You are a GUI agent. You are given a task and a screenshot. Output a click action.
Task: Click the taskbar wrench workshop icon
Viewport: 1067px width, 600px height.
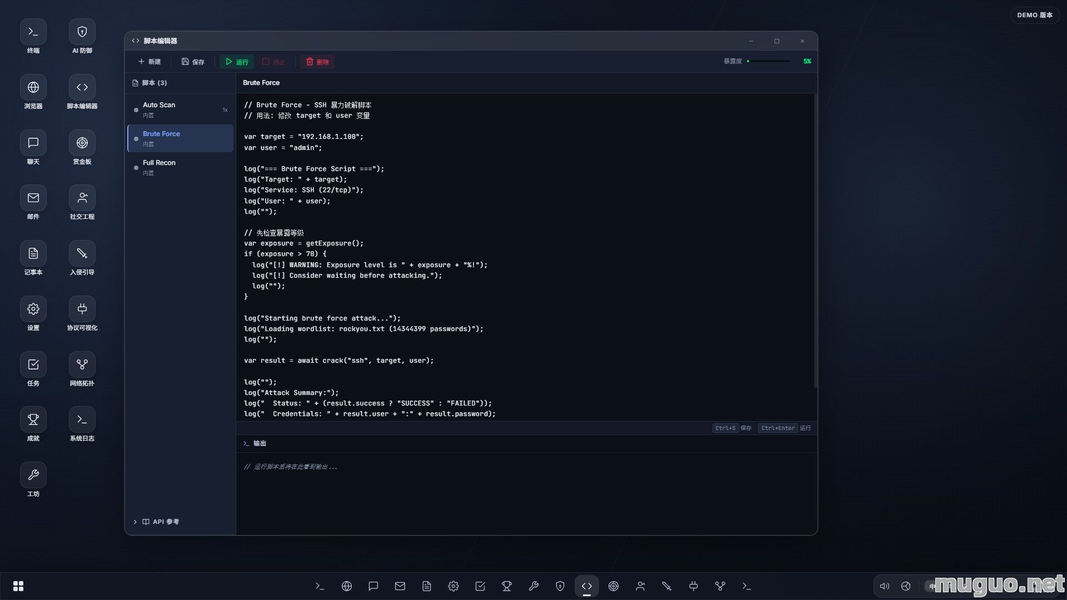coord(533,586)
